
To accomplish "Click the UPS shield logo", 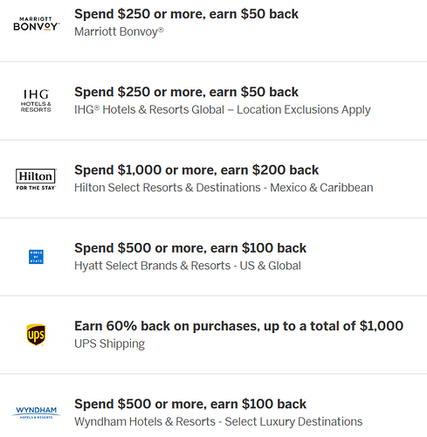I will click(x=36, y=335).
